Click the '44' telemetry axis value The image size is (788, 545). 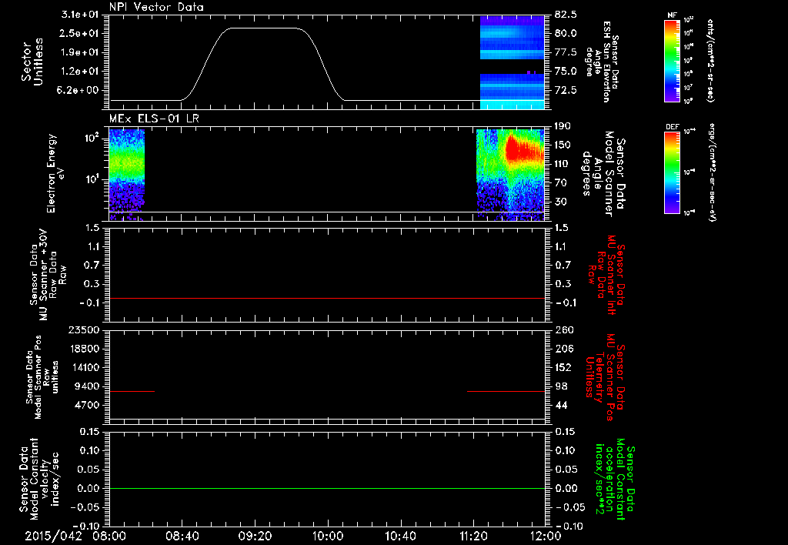click(561, 405)
